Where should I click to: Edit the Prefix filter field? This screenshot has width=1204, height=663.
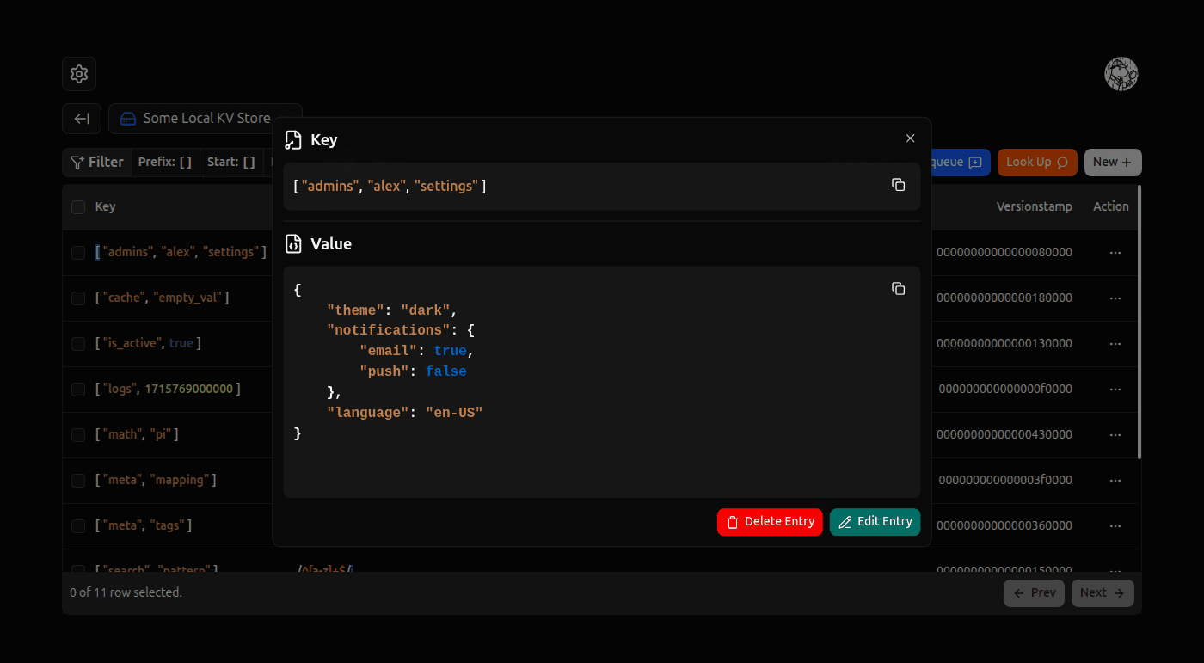(x=164, y=161)
